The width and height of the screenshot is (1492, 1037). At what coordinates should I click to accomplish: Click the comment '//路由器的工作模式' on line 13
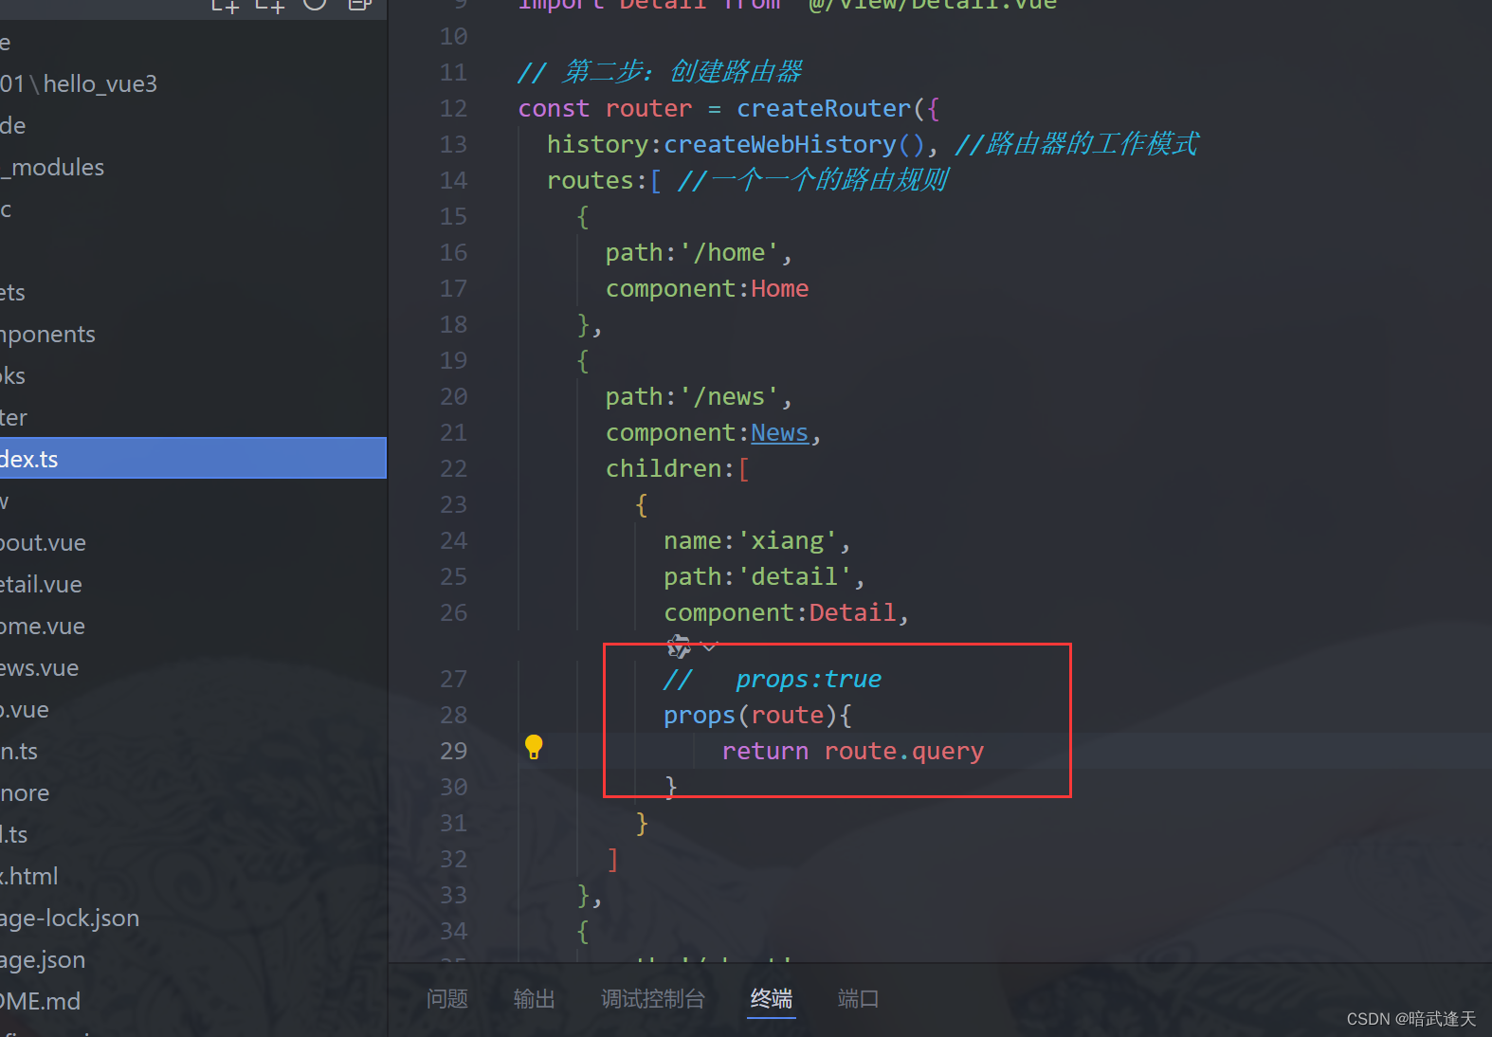pyautogui.click(x=1077, y=145)
